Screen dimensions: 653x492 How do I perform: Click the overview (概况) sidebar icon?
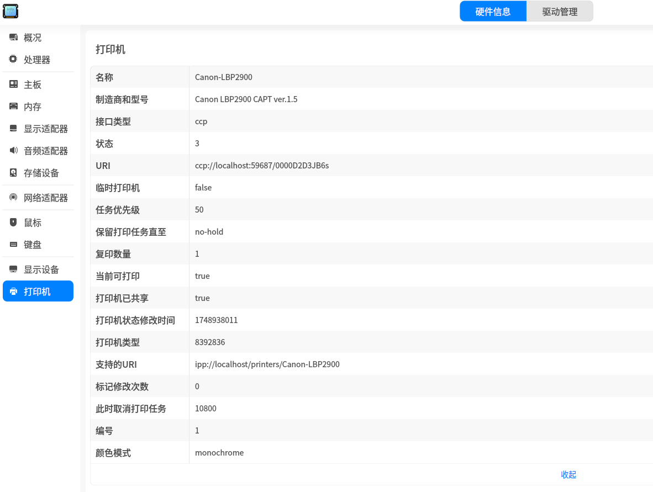pos(13,38)
